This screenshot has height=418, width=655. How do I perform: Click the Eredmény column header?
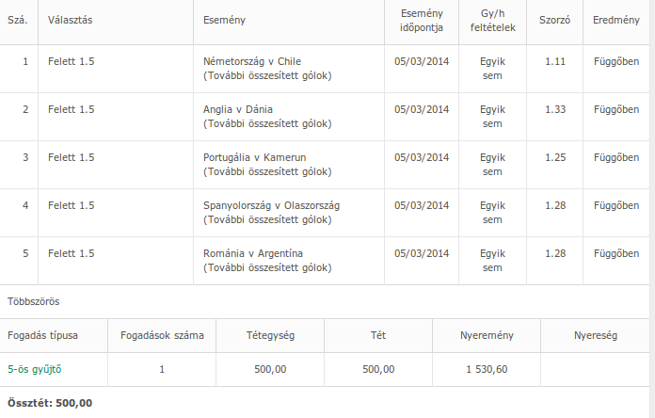point(616,21)
